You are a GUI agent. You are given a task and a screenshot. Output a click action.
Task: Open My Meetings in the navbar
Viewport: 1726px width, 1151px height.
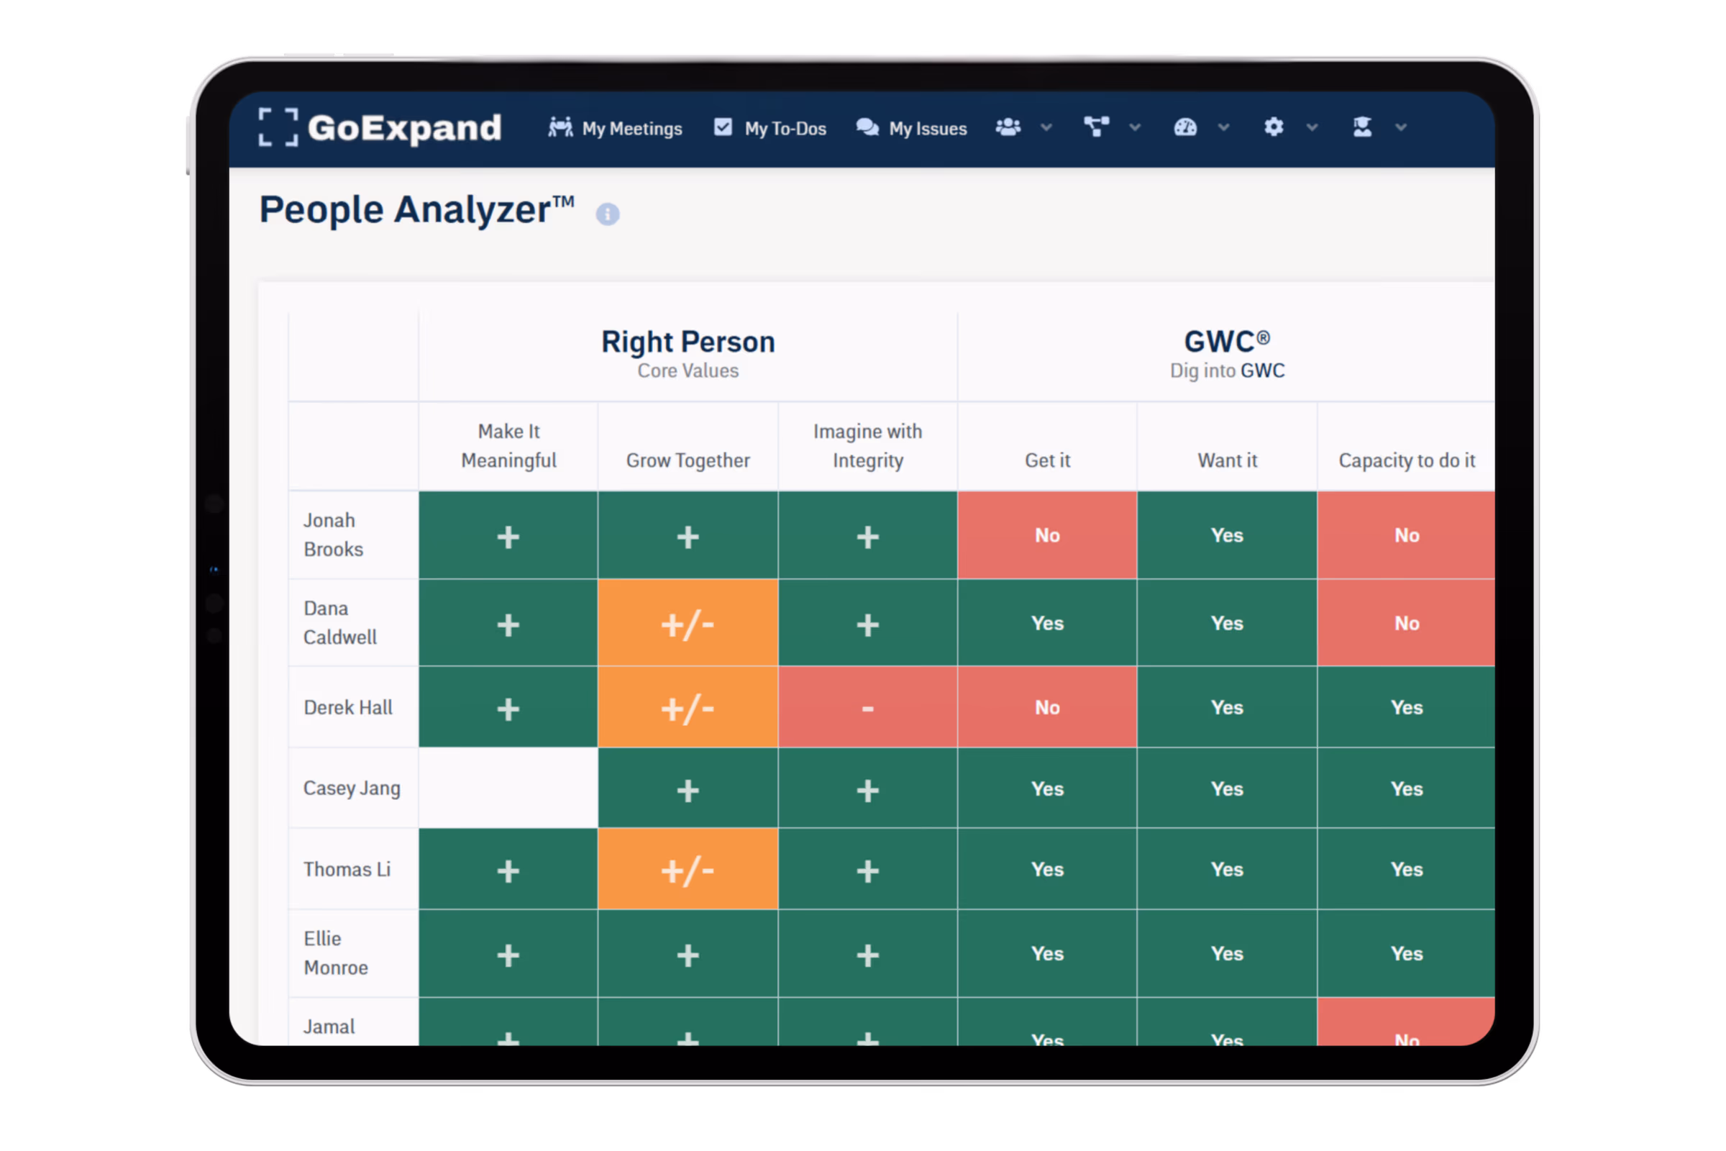click(615, 129)
